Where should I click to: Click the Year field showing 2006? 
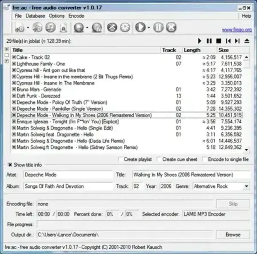(166, 186)
